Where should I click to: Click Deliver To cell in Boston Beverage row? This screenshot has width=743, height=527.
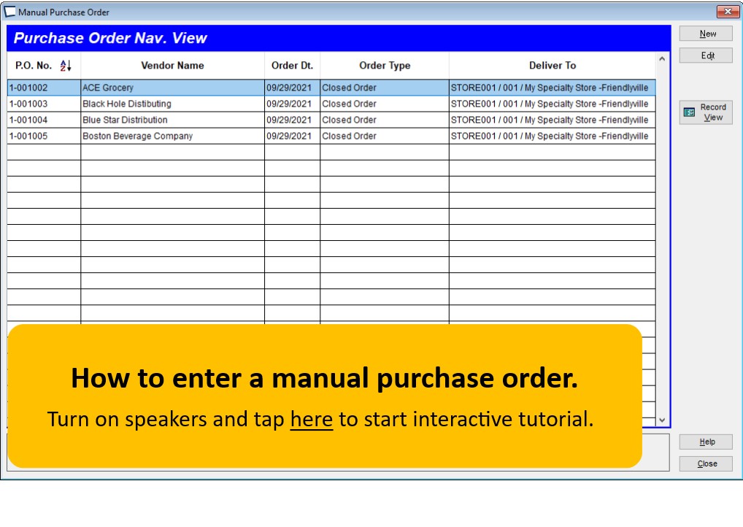click(553, 136)
